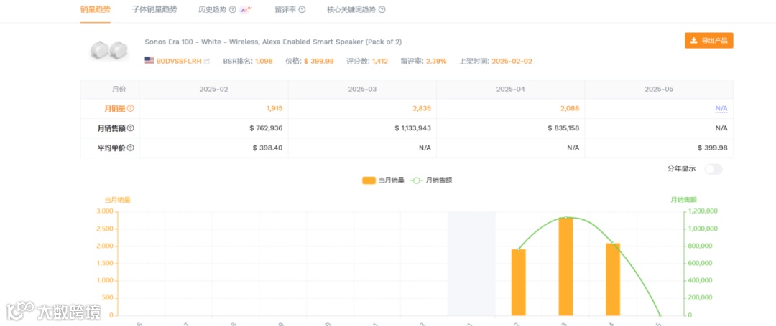Select the 1,915 monthly sales value
This screenshot has height=326, width=776.
(274, 108)
